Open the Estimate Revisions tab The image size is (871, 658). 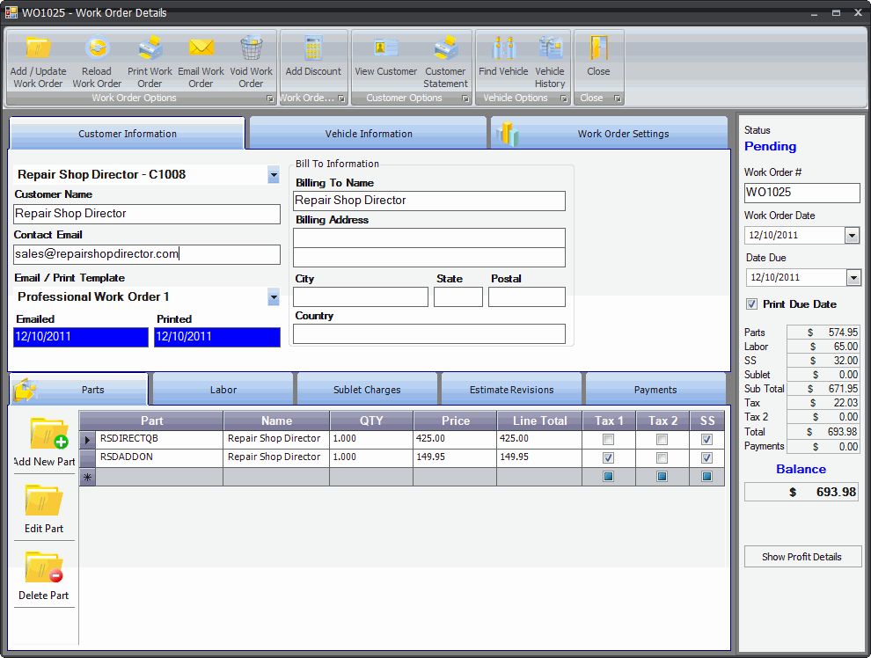pos(511,389)
